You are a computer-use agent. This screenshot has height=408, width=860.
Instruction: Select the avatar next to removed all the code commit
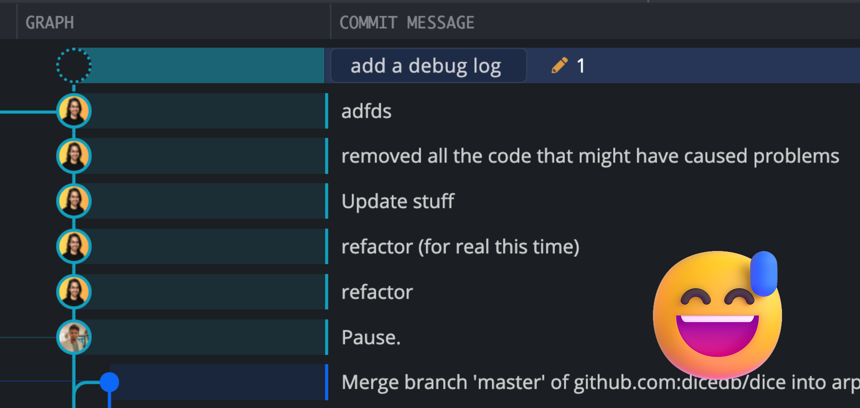[x=73, y=156]
